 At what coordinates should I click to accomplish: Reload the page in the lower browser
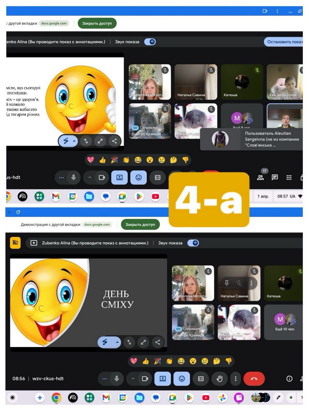click(x=18, y=212)
